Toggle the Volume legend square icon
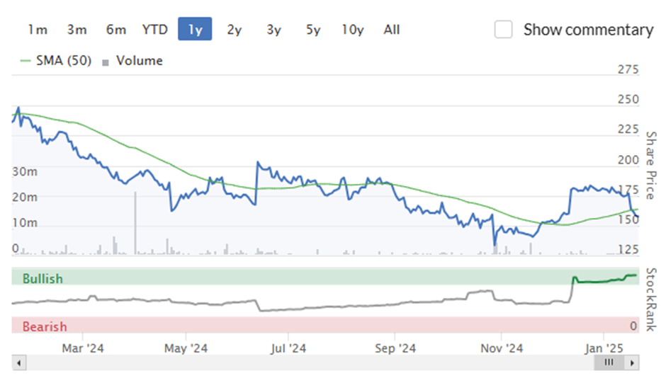The height and width of the screenshot is (378, 666). click(x=106, y=63)
